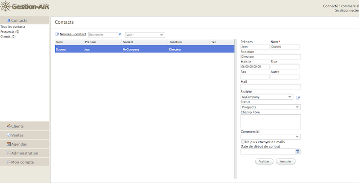Click the Date de début de contrat field
Screen dimensions: 359x183
(268, 152)
